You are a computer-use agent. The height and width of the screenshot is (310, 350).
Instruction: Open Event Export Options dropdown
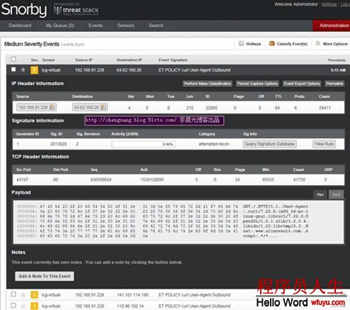302,84
